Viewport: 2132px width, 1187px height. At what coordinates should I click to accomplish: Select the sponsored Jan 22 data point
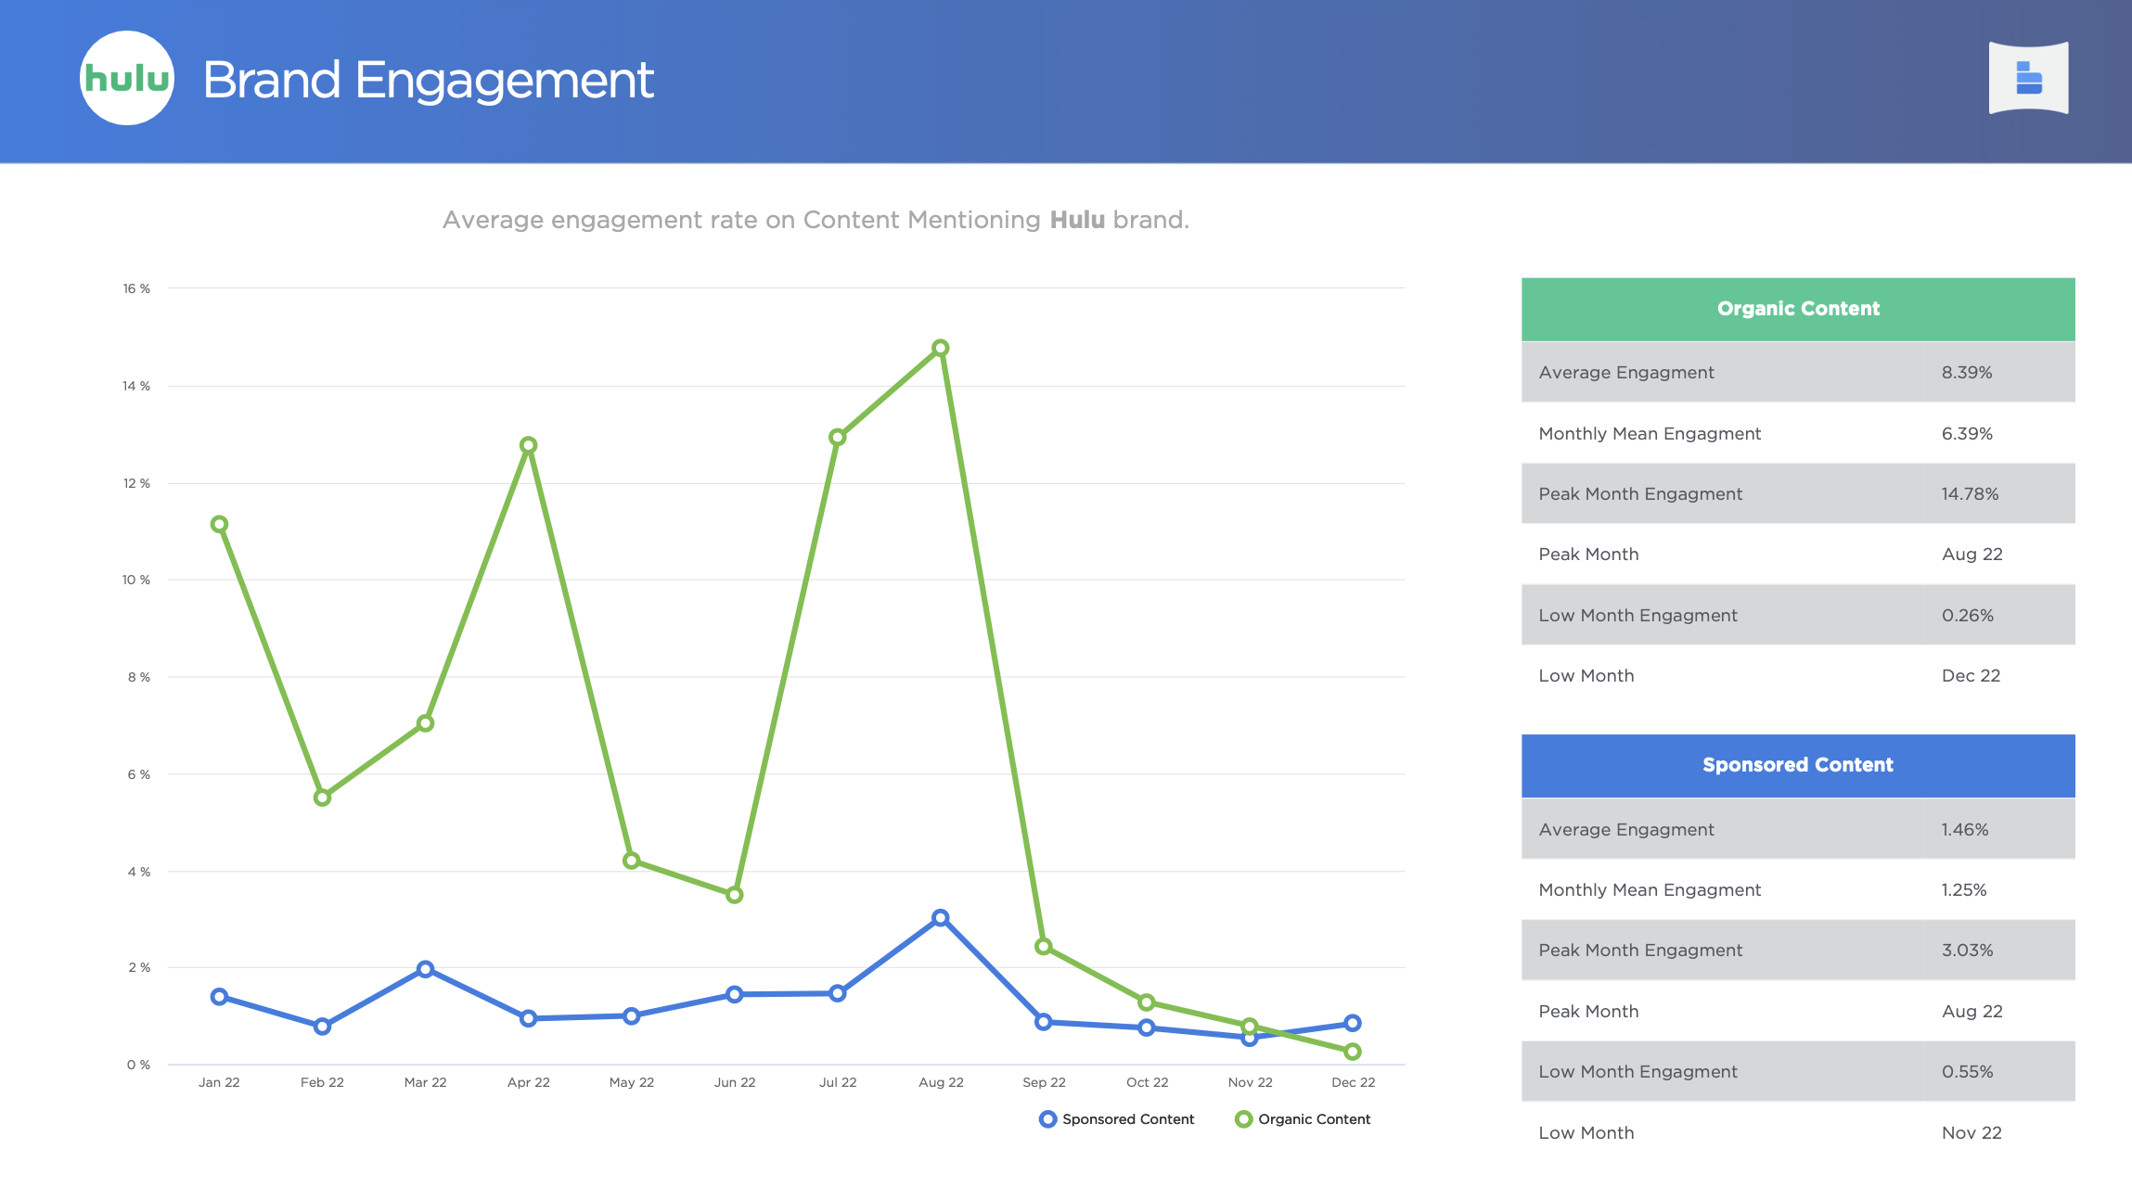pyautogui.click(x=219, y=997)
